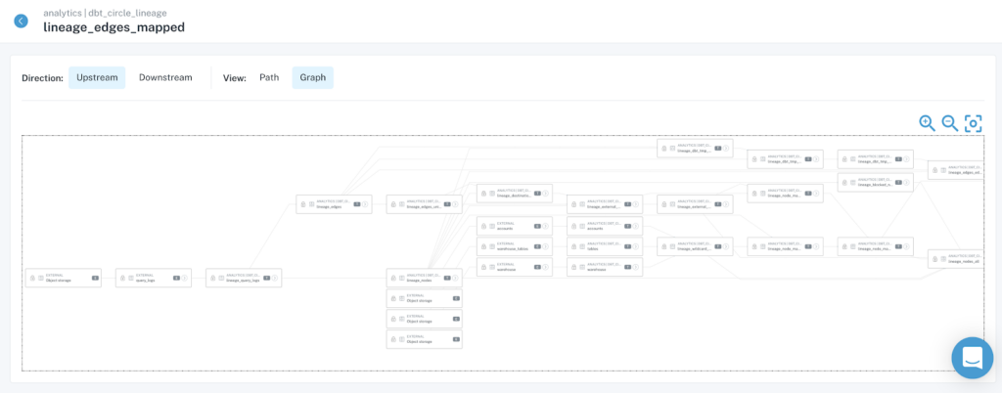1002x393 pixels.
Task: Switch view to Graph
Action: [313, 77]
